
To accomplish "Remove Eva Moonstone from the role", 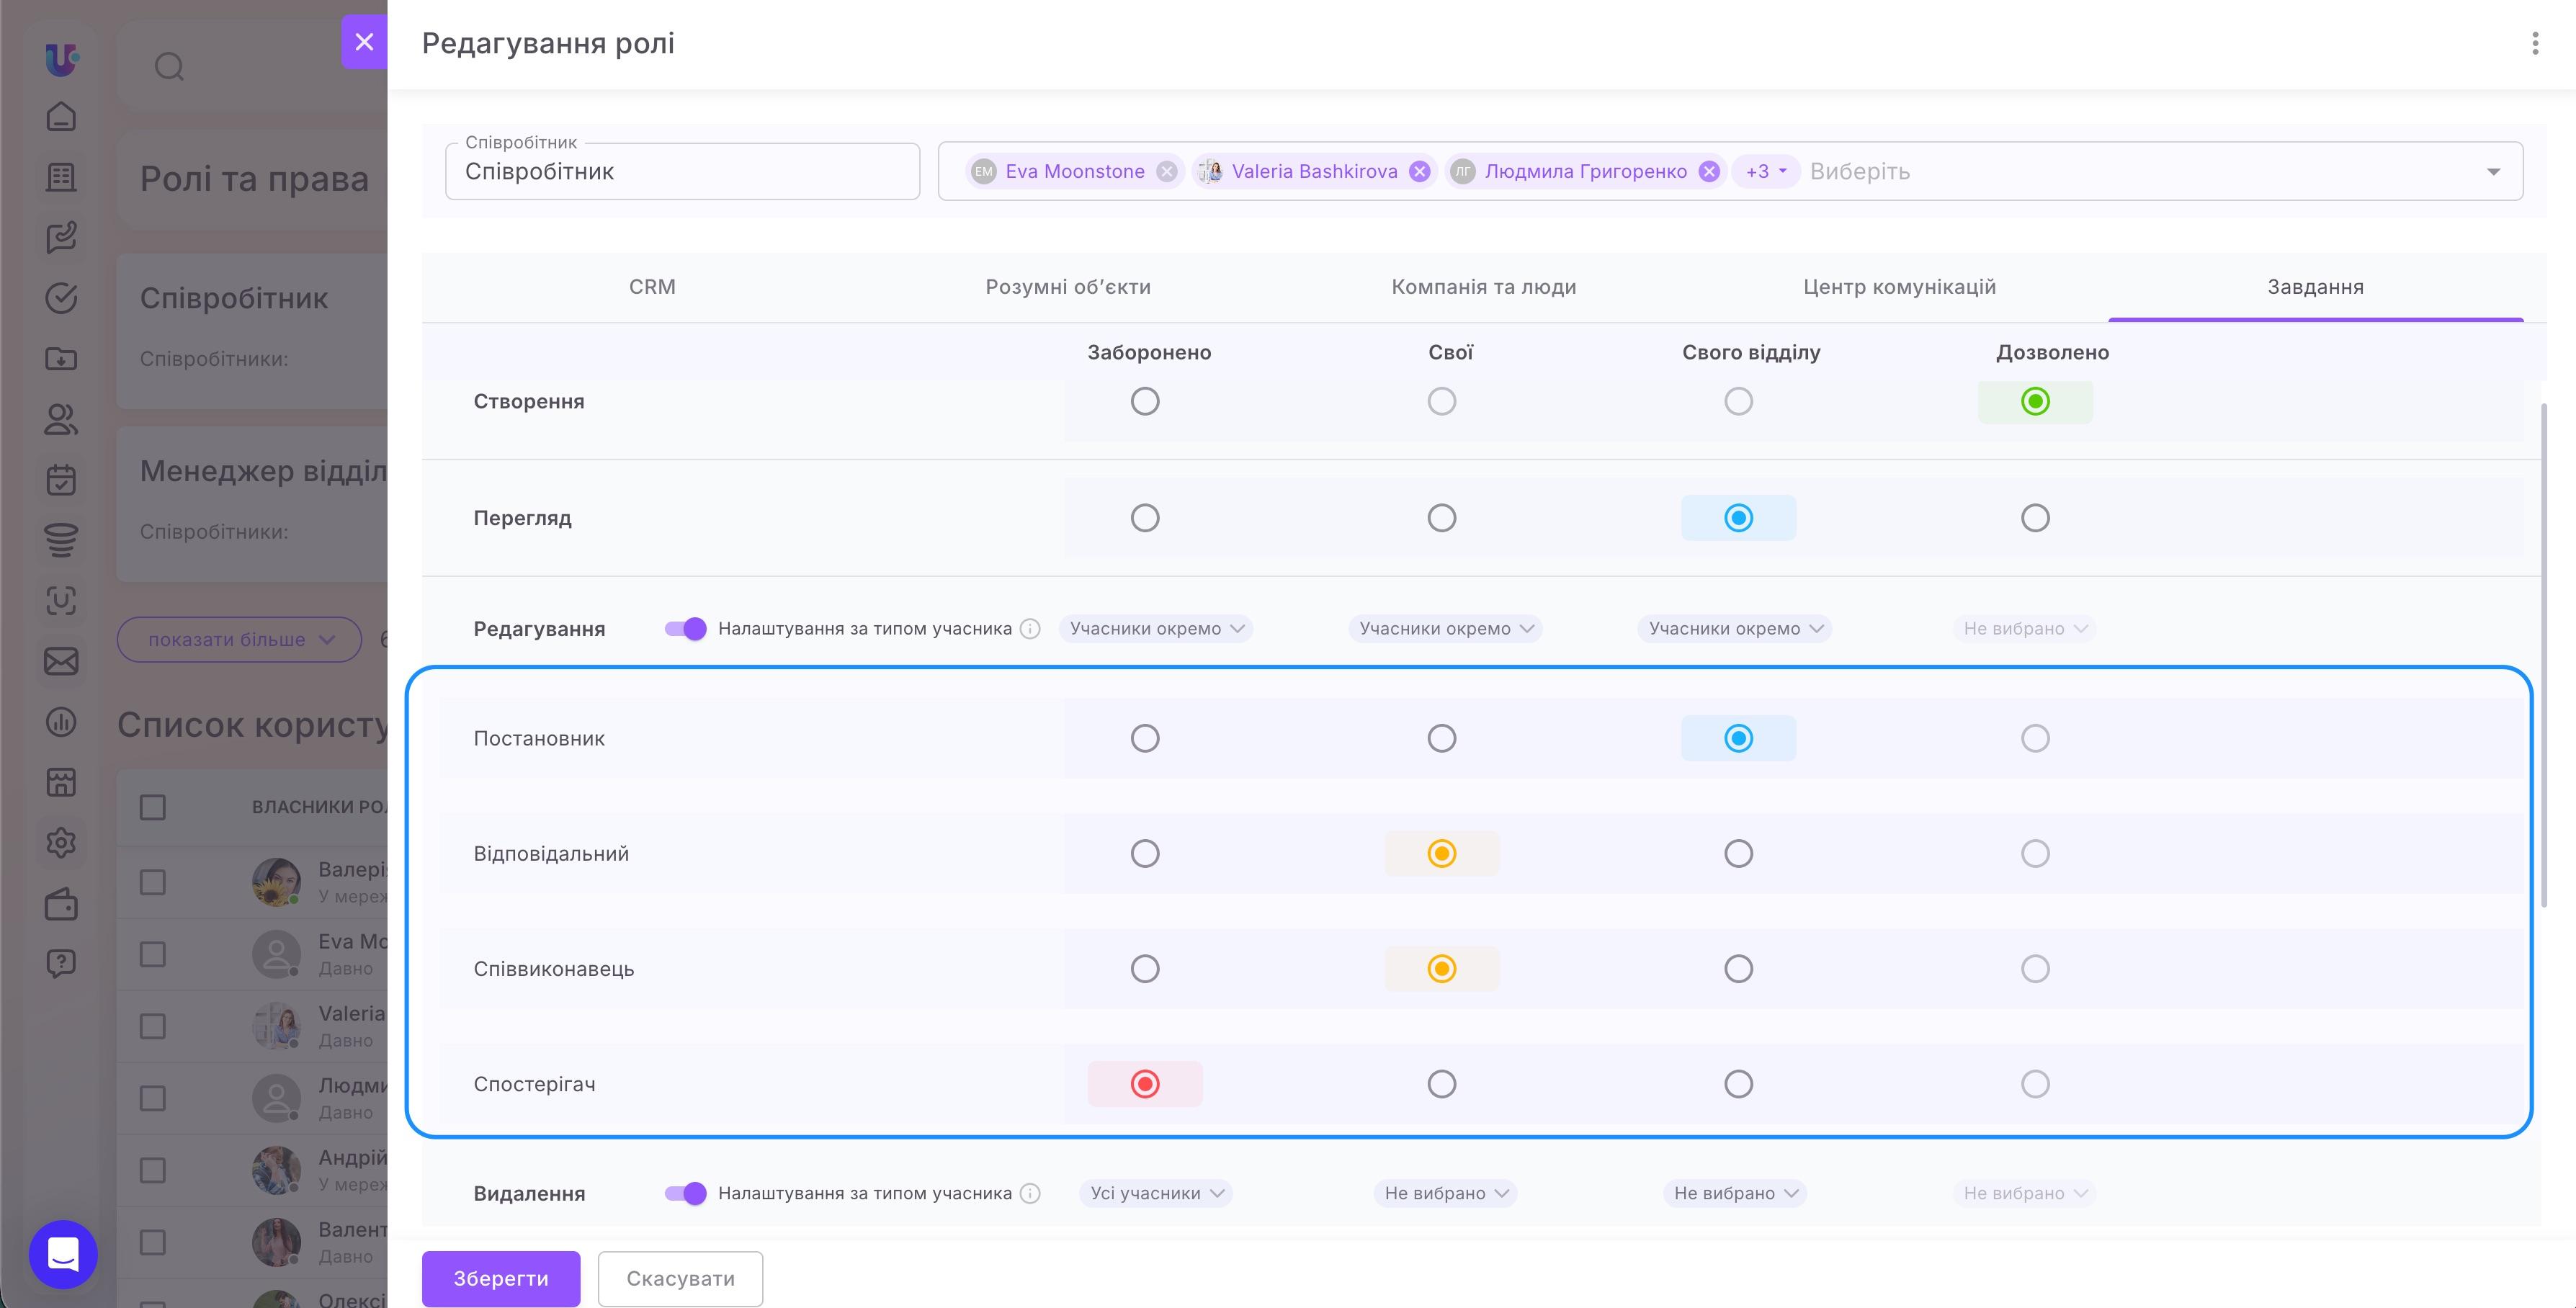I will (1166, 171).
